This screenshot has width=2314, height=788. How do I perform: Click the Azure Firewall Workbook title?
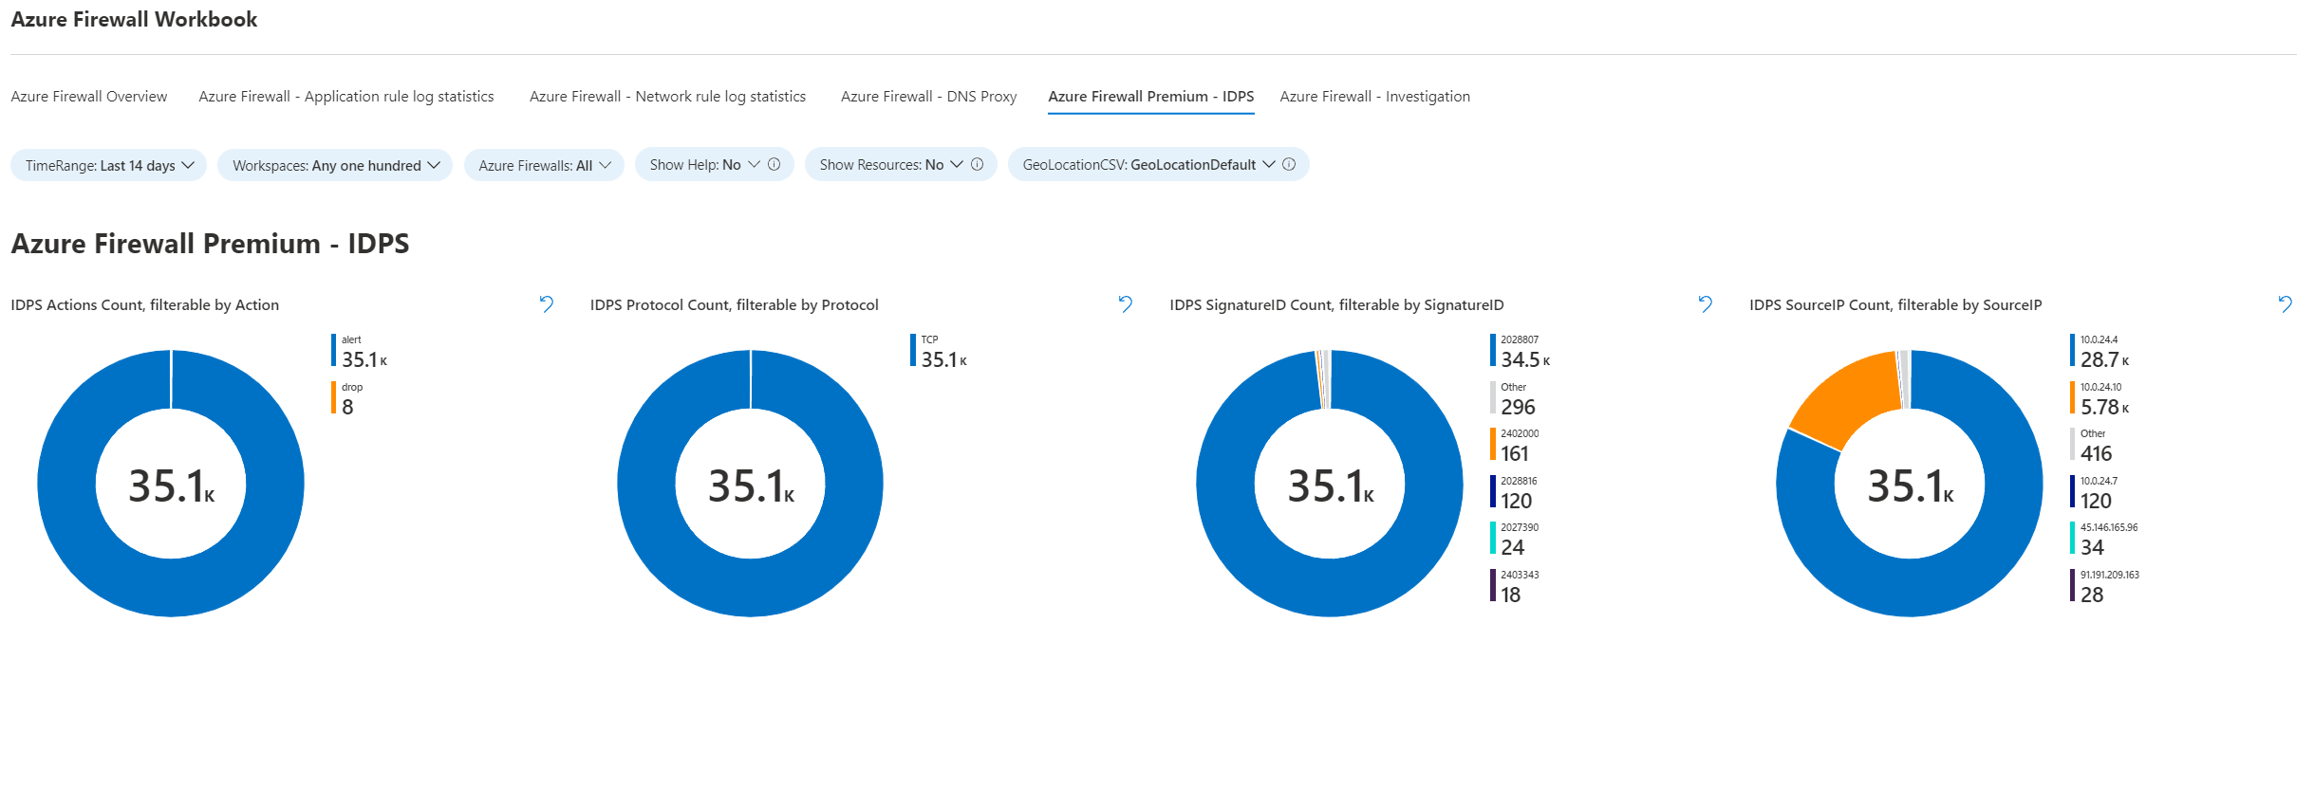pos(134,20)
